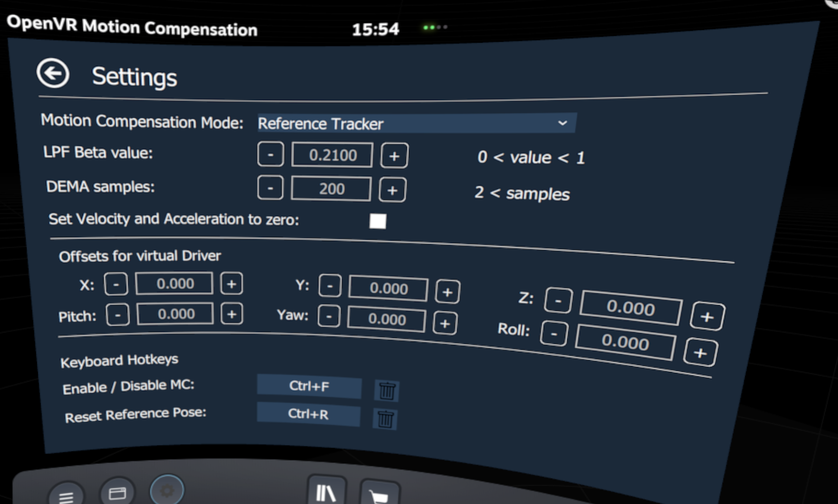
Task: Click the Yaw offset value field
Action: tap(387, 319)
